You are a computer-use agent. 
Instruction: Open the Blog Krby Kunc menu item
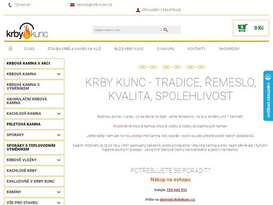129,49
